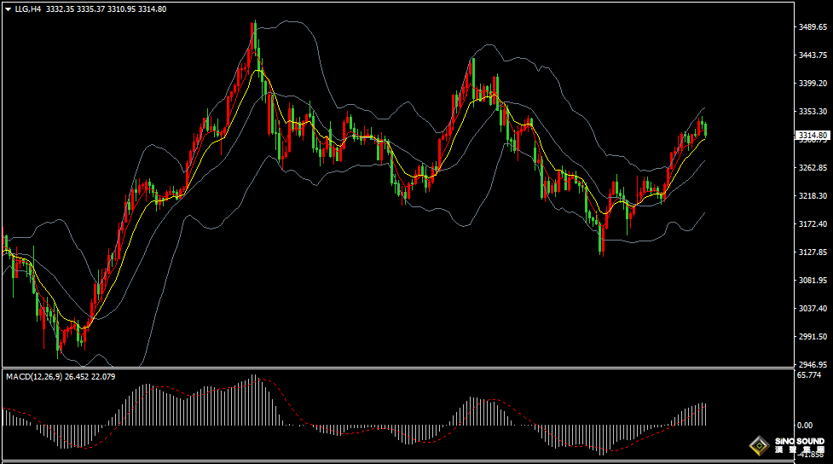Click the OHLC values in chart header
The height and width of the screenshot is (464, 833).
pyautogui.click(x=106, y=9)
